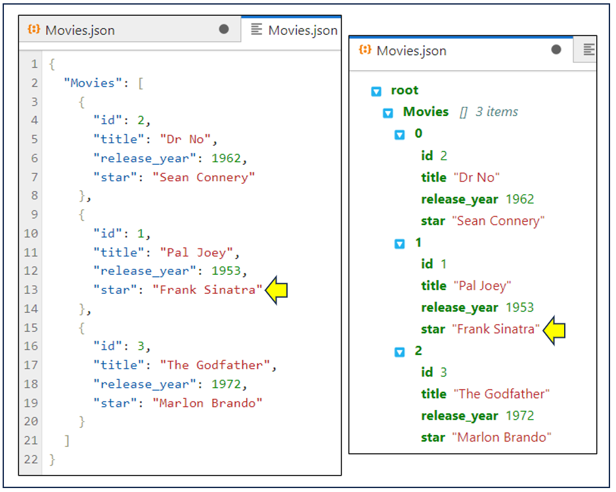616x492 pixels.
Task: Collapse array item 0 in the tree
Action: coord(399,134)
